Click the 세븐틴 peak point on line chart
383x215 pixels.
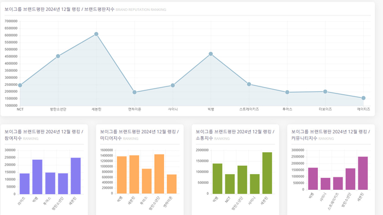coord(96,34)
